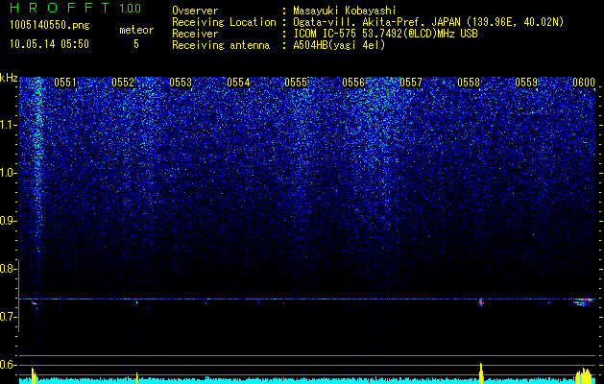Click the 0553 time marker
The height and width of the screenshot is (384, 604).
181,83
